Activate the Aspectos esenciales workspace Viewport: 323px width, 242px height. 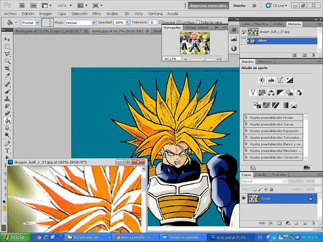208,6
